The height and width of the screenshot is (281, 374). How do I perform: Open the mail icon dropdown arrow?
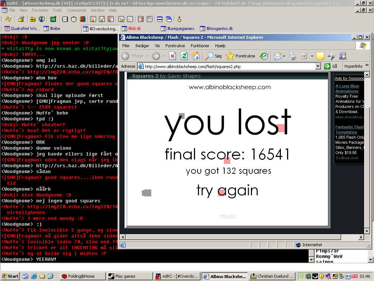[284, 57]
